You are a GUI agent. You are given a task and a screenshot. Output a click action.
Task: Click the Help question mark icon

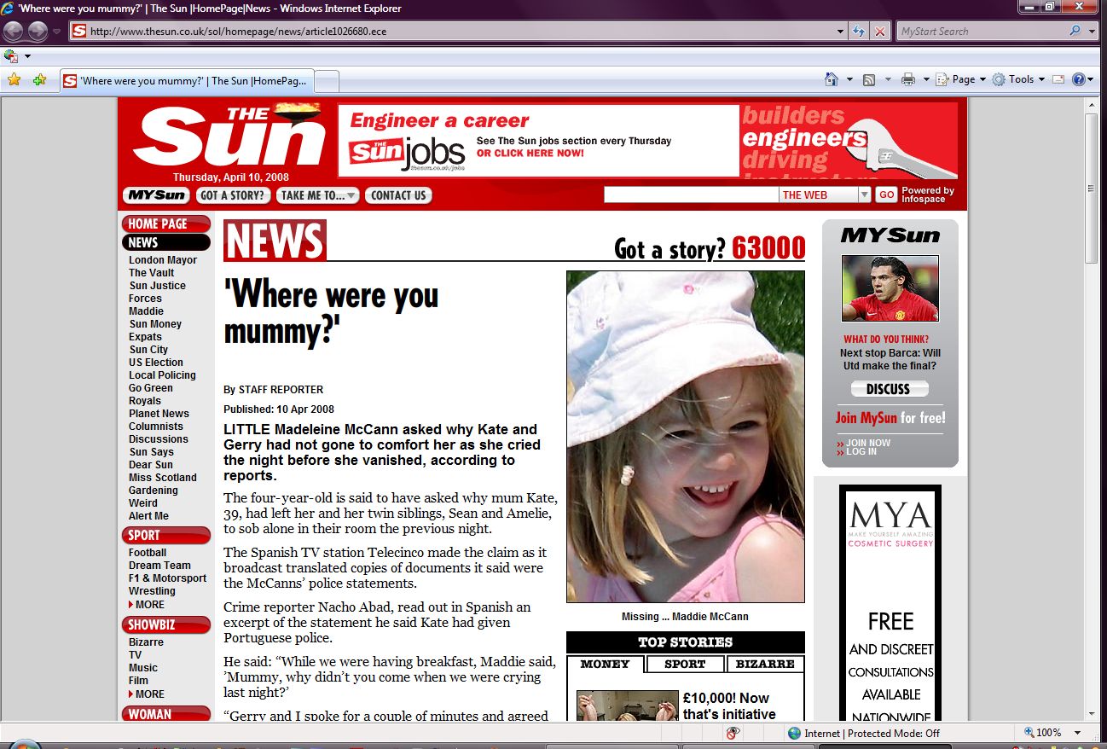click(1079, 79)
